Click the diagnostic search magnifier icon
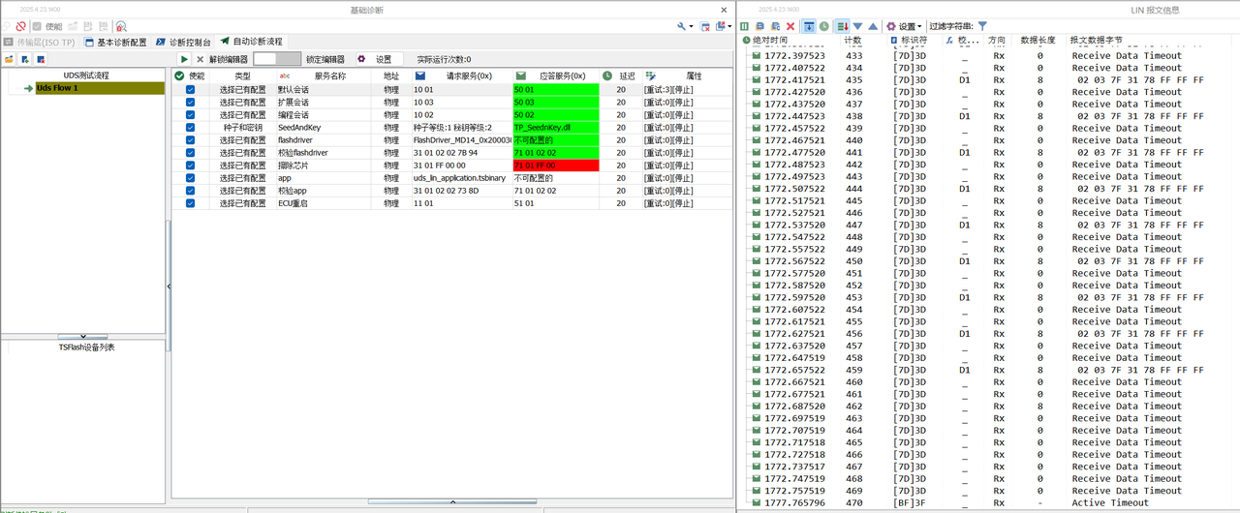 pos(121,26)
